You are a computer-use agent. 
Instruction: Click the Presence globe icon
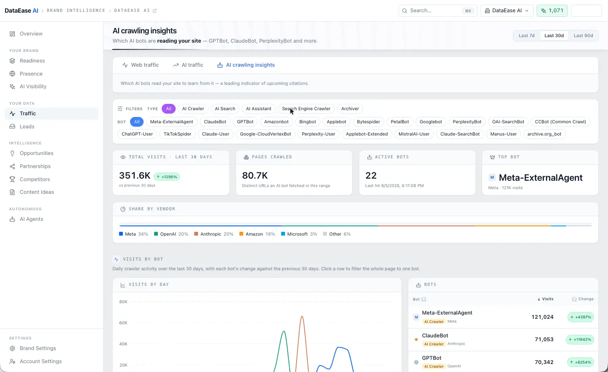[12, 74]
